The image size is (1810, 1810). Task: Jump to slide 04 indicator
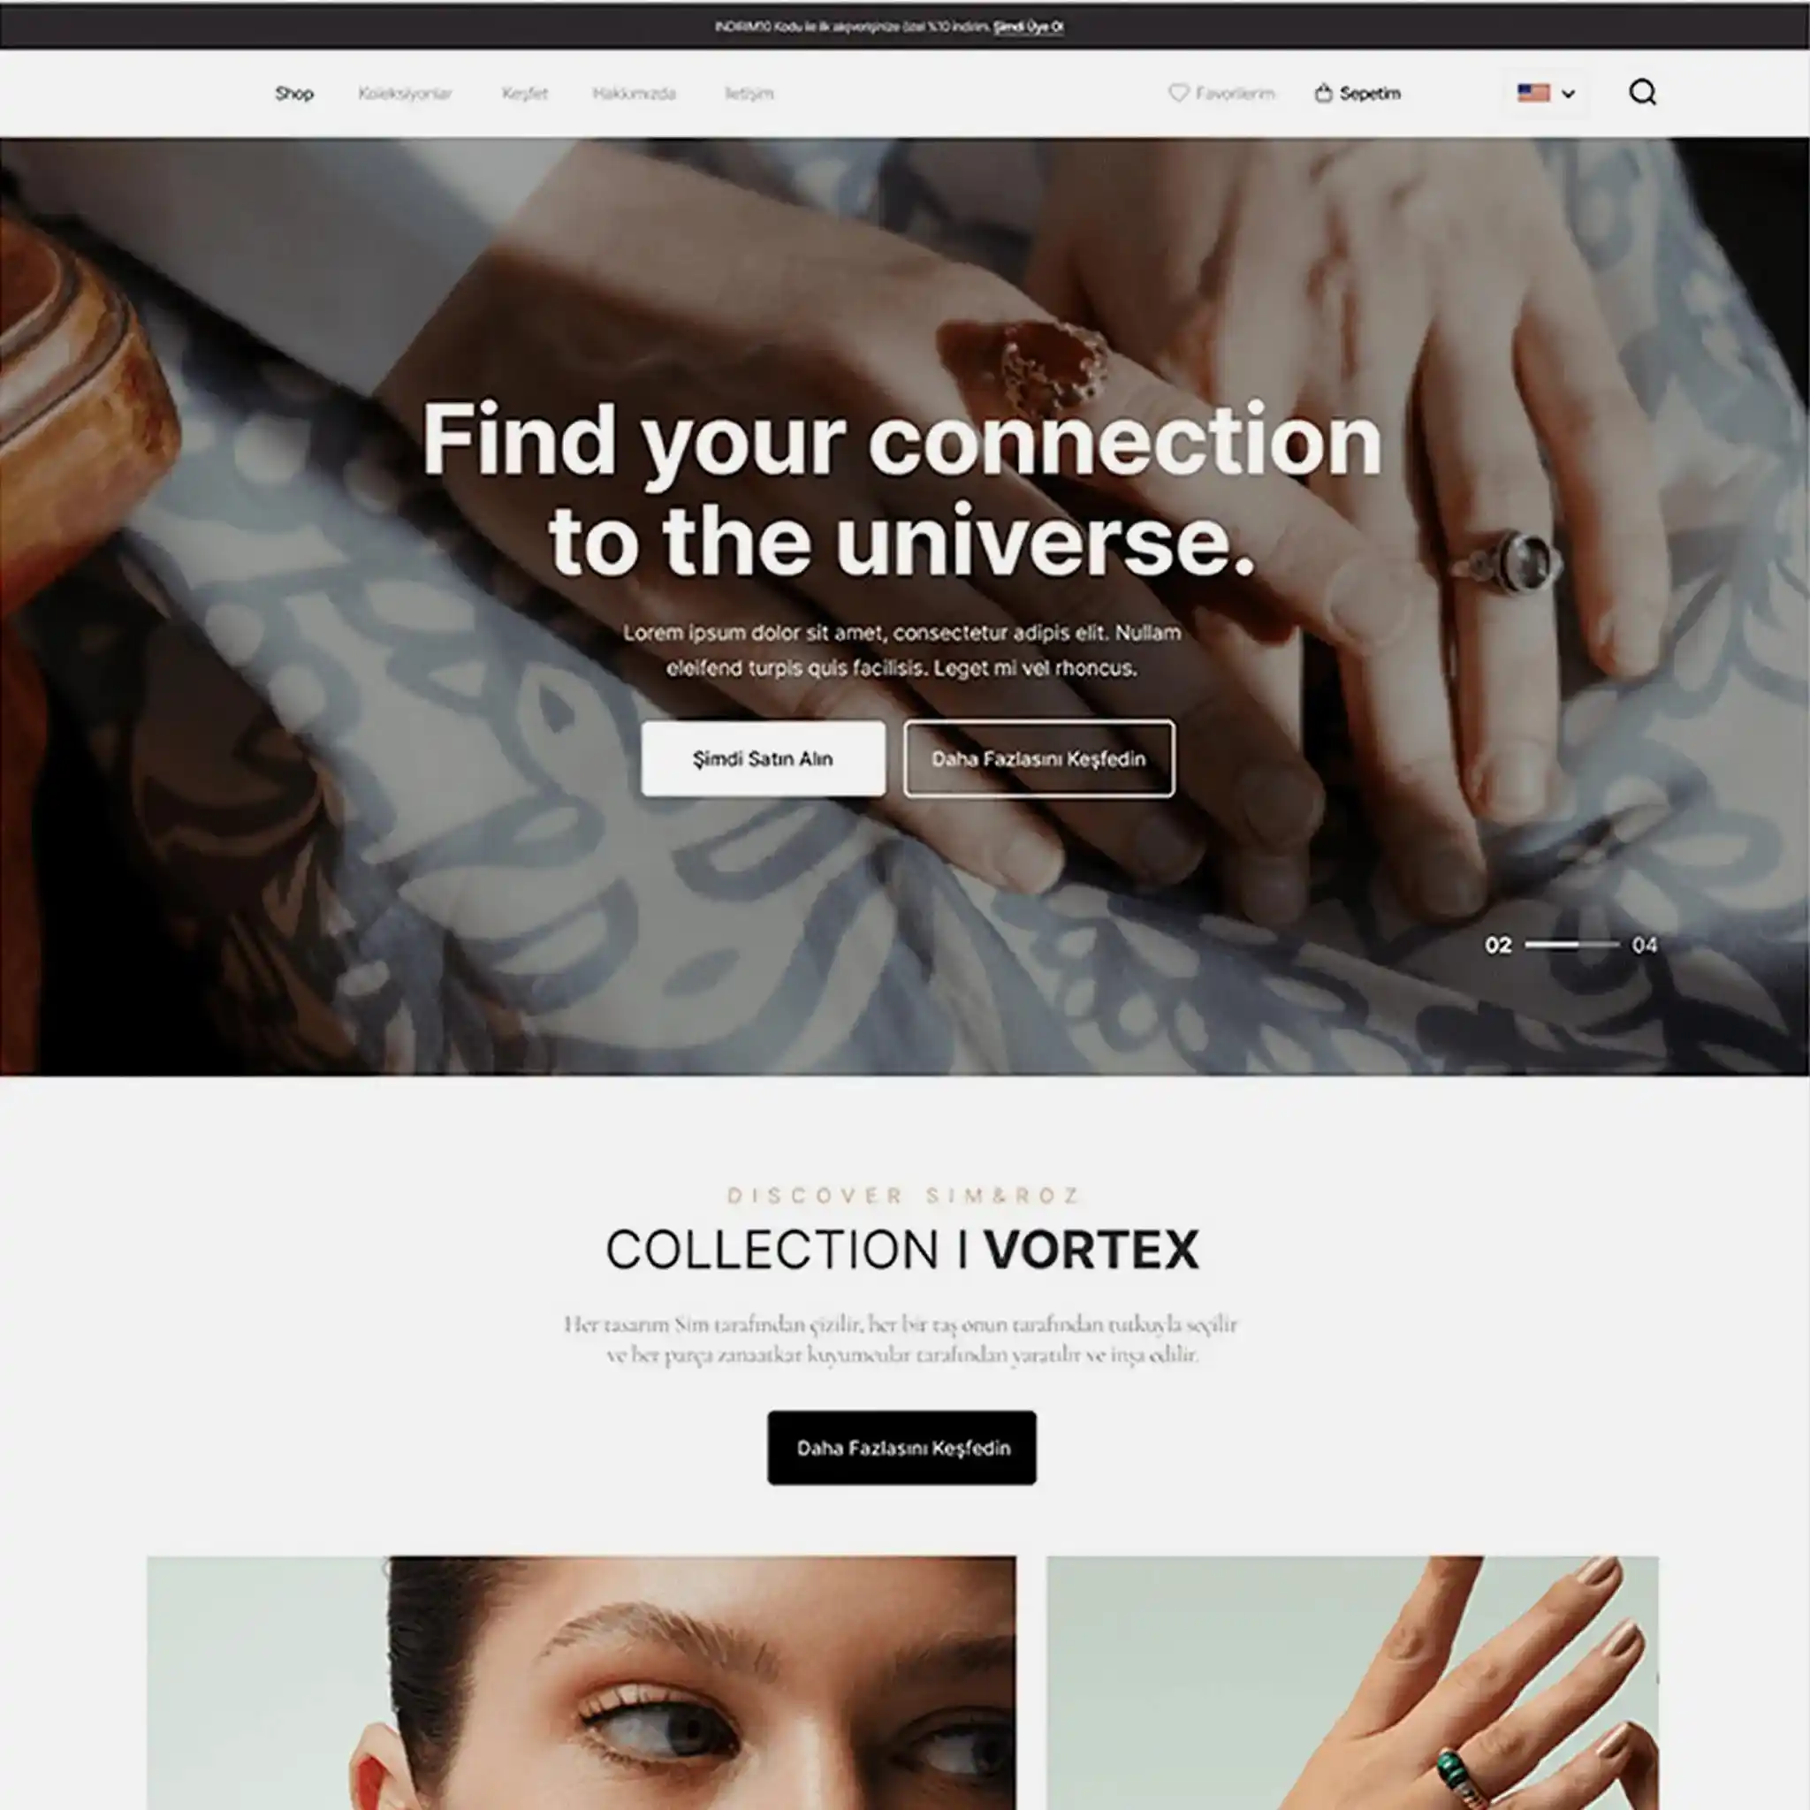(x=1645, y=946)
